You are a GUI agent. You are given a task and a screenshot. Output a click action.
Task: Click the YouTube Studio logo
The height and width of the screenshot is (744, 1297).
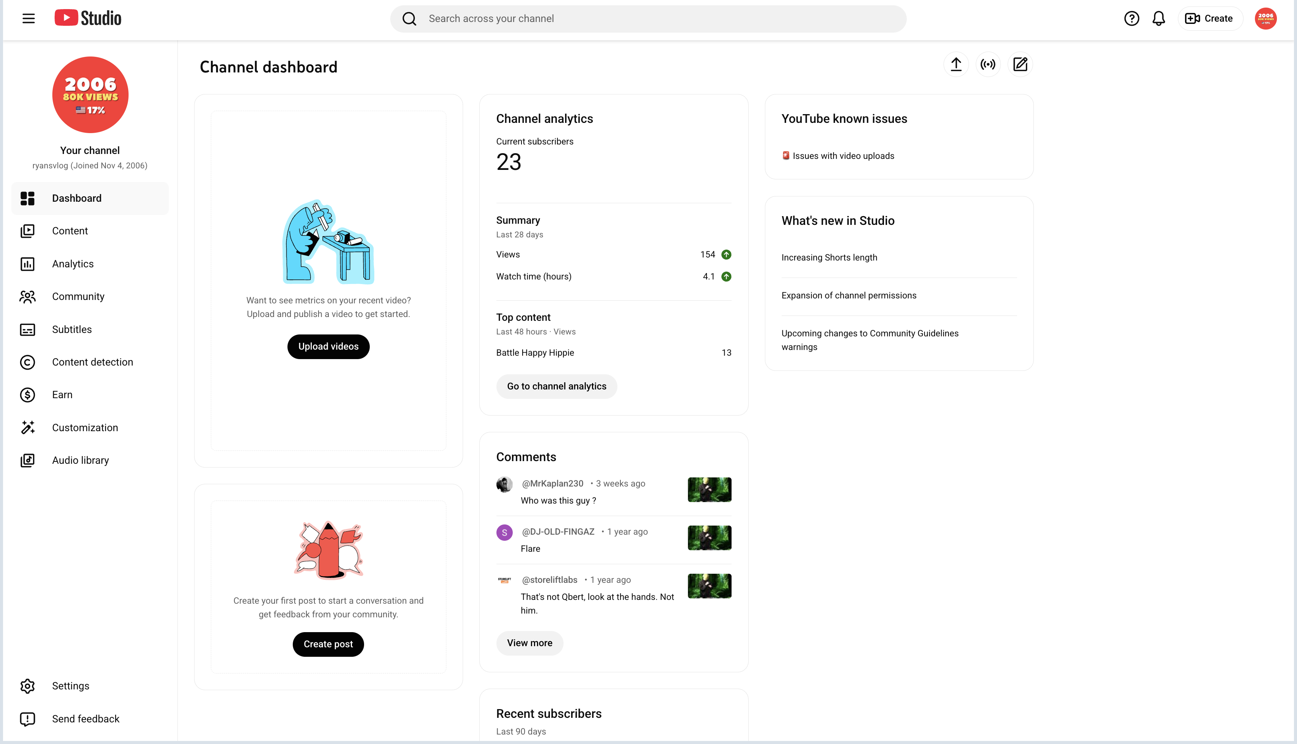(x=88, y=19)
